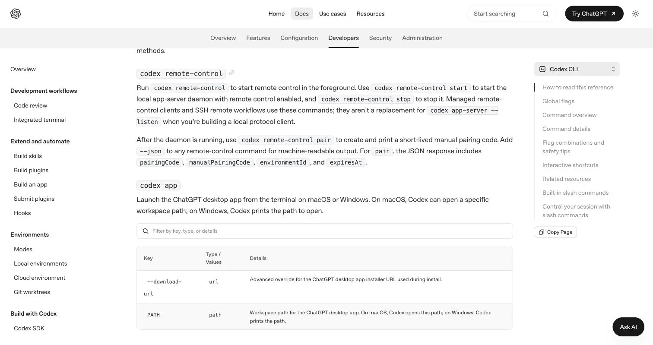Image resolution: width=653 pixels, height=345 pixels.
Task: Jump to Control your session with slash commands
Action: pos(576,211)
